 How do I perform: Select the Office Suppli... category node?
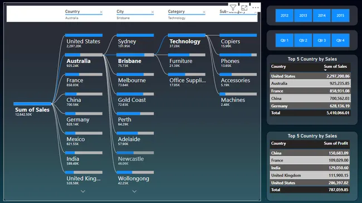point(187,80)
